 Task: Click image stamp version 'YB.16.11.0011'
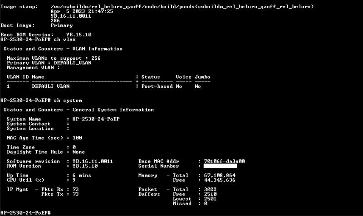click(71, 16)
